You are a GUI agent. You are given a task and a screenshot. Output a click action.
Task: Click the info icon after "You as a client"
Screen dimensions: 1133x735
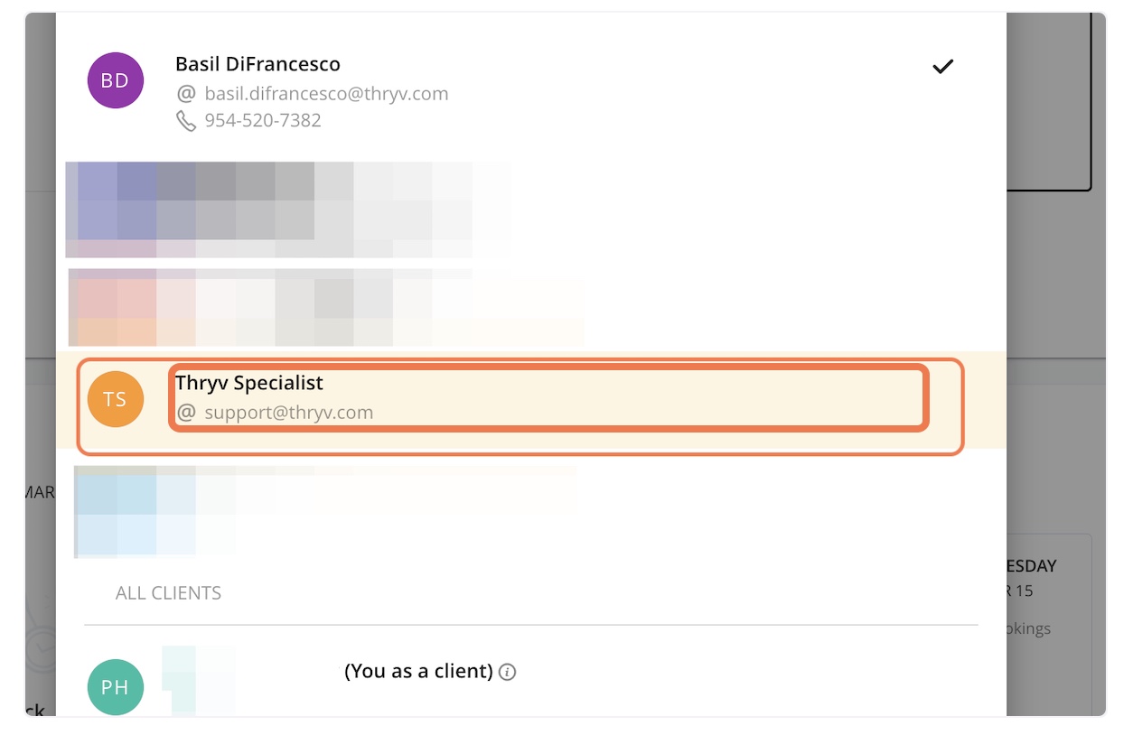tap(508, 672)
